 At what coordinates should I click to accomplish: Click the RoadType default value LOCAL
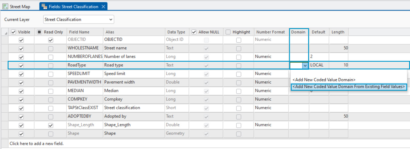(317, 65)
